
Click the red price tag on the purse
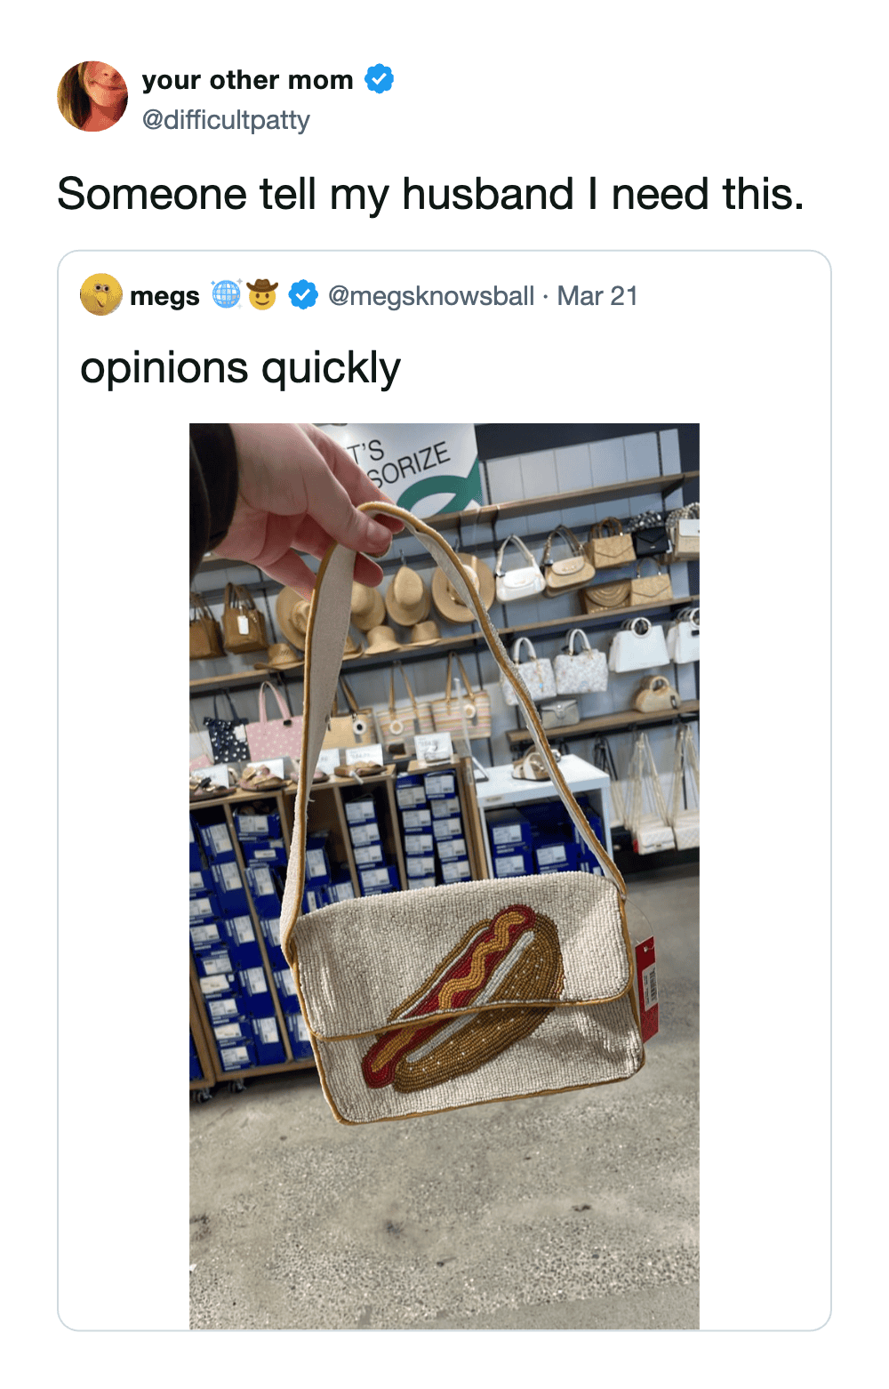coord(646,987)
